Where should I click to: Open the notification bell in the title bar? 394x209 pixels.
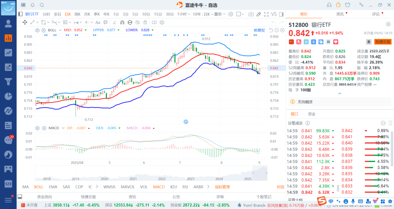[33, 5]
